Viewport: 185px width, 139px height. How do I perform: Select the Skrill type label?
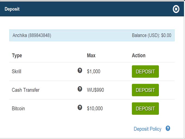[x=17, y=72]
